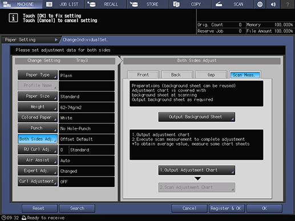The width and height of the screenshot is (295, 221).
Task: Open Paper Type setting
Action: pyautogui.click(x=38, y=75)
